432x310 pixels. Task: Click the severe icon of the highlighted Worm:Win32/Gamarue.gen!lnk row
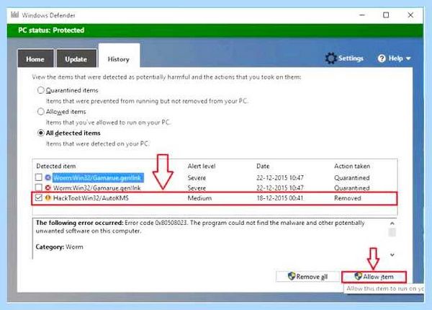[48, 177]
